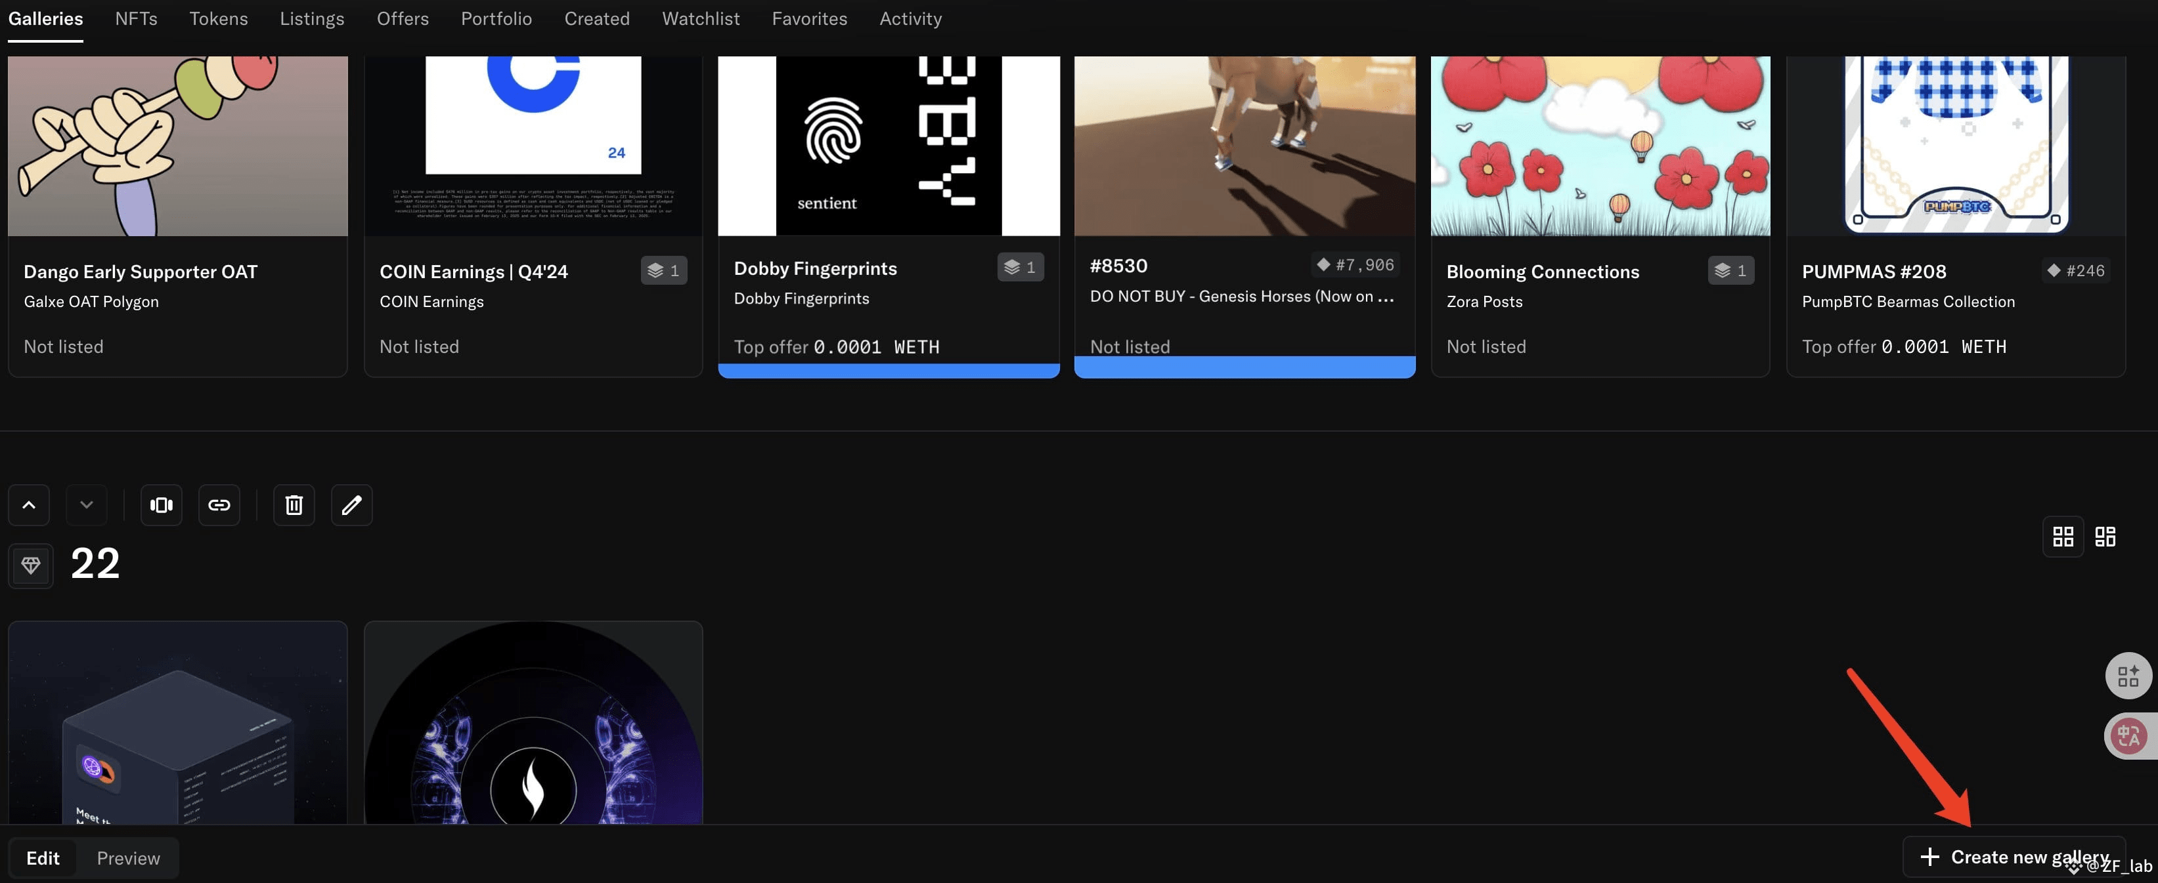Open the flame circle NFT thumbnail

click(534, 722)
